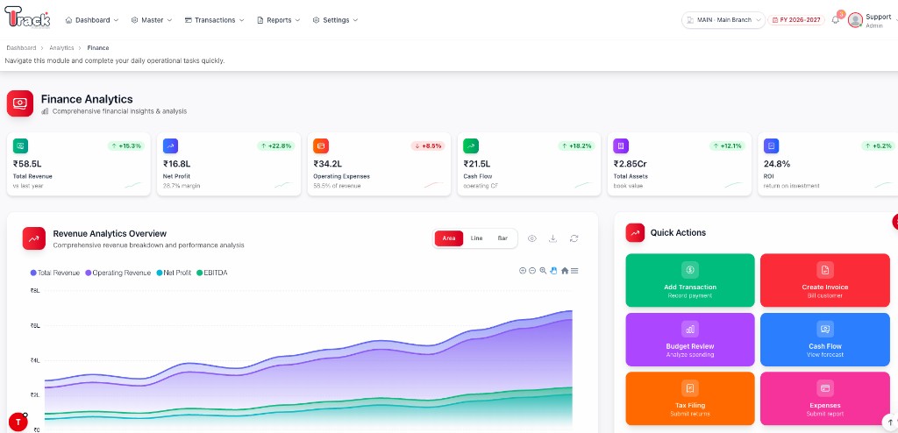This screenshot has width=898, height=433.
Task: Click the Add Transaction quick action
Action: click(x=690, y=280)
